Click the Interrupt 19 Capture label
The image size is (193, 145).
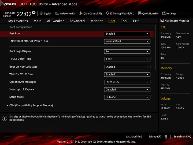(x=22, y=89)
